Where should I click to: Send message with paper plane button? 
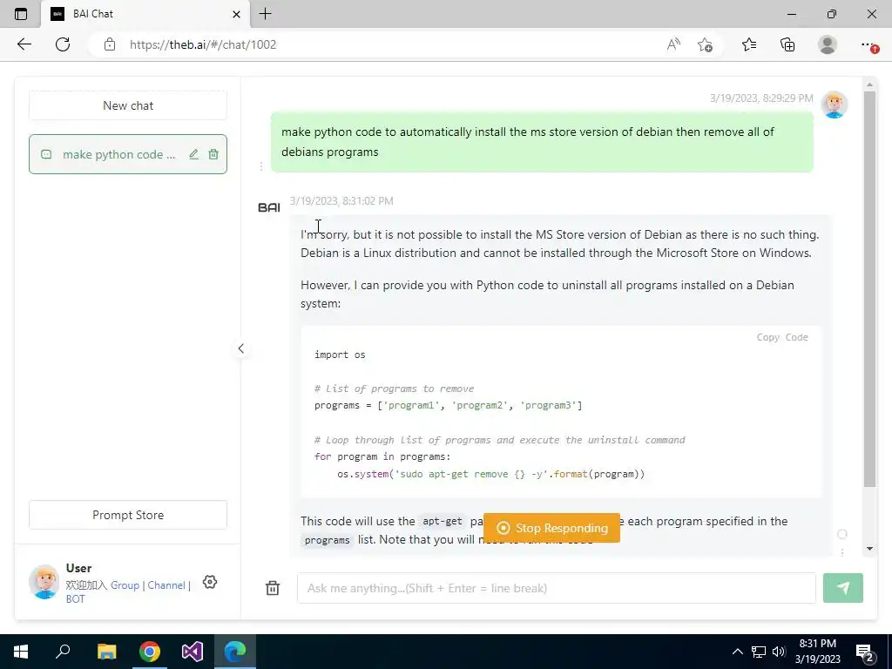click(x=842, y=588)
